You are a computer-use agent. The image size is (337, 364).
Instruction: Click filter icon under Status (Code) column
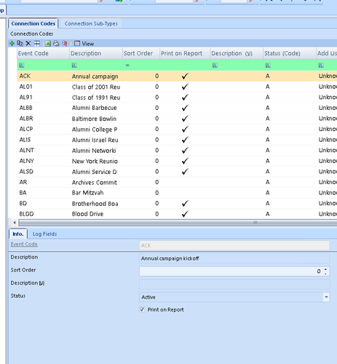[x=268, y=65]
